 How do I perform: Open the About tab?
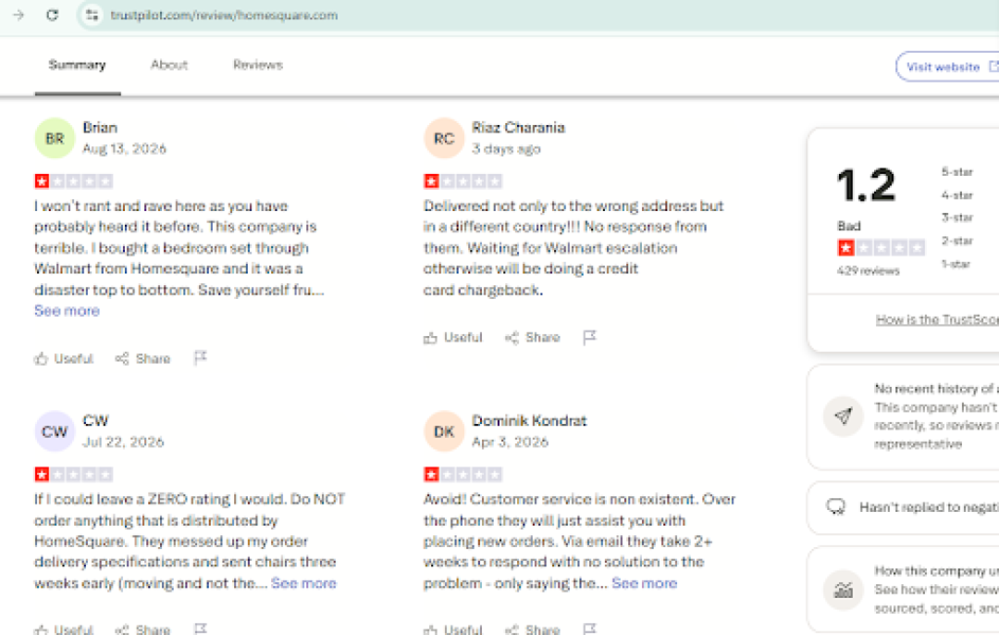point(169,65)
